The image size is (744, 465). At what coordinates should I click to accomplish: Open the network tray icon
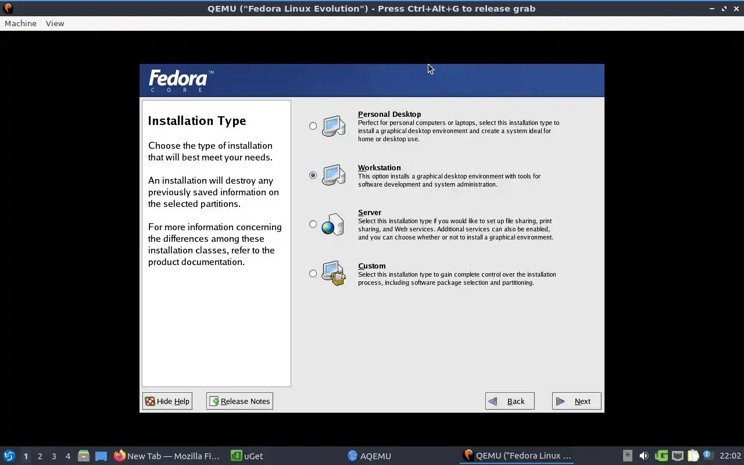(677, 456)
